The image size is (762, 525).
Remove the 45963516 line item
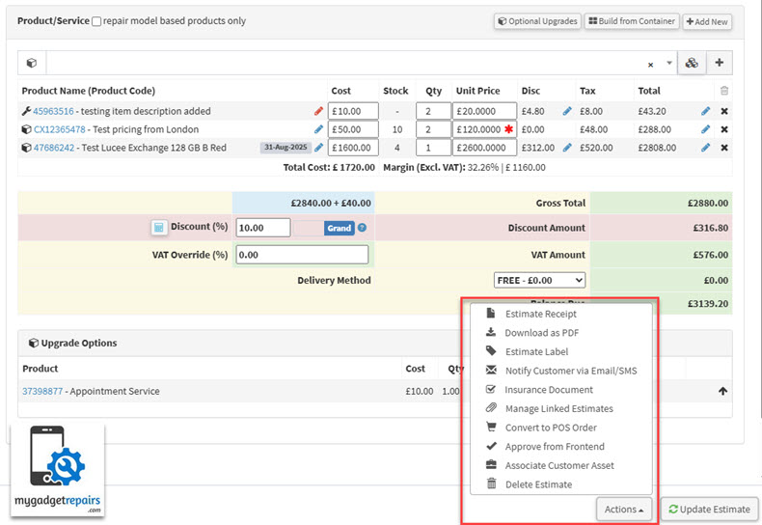coord(724,111)
